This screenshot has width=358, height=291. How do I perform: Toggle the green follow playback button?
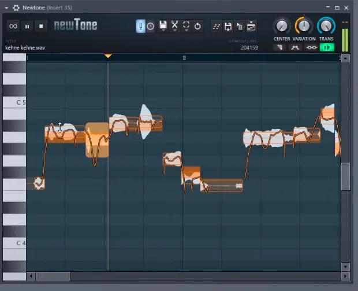click(327, 47)
